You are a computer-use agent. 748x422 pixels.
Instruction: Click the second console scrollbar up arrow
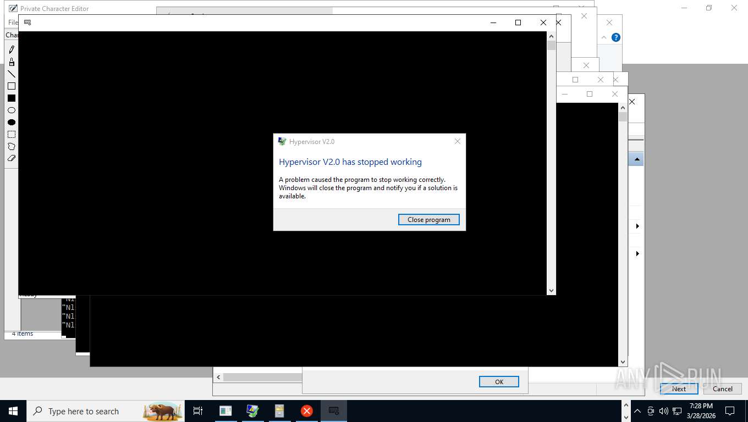[623, 107]
